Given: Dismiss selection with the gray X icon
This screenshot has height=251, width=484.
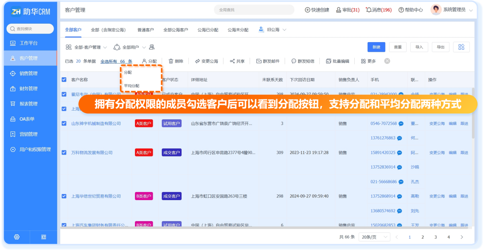Looking at the screenshot, I should [387, 61].
